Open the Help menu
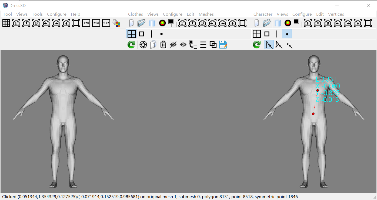 75,14
